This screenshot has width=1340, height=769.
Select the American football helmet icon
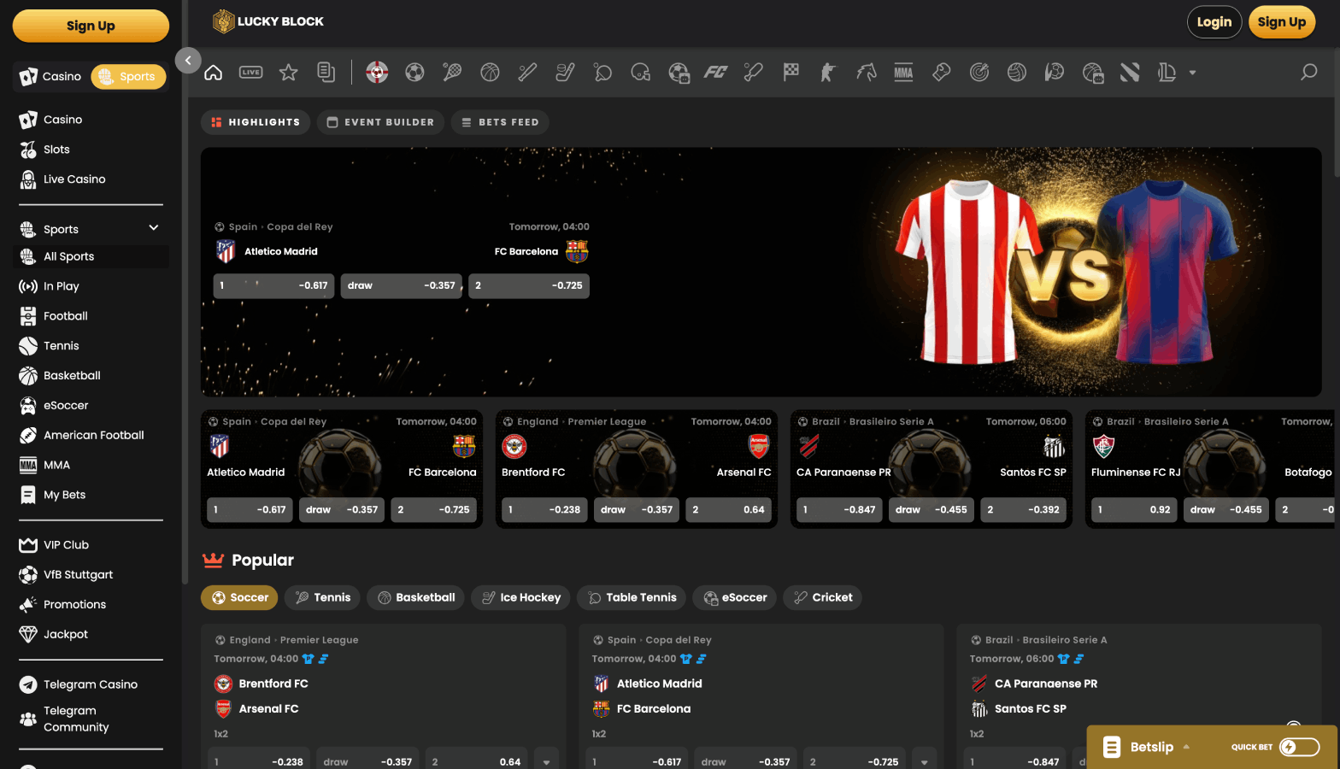pyautogui.click(x=640, y=73)
